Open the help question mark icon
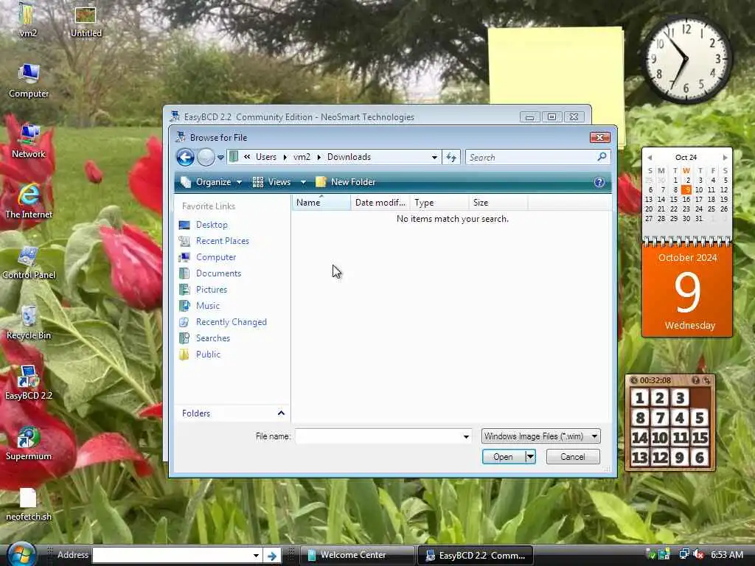This screenshot has width=755, height=566. point(599,182)
